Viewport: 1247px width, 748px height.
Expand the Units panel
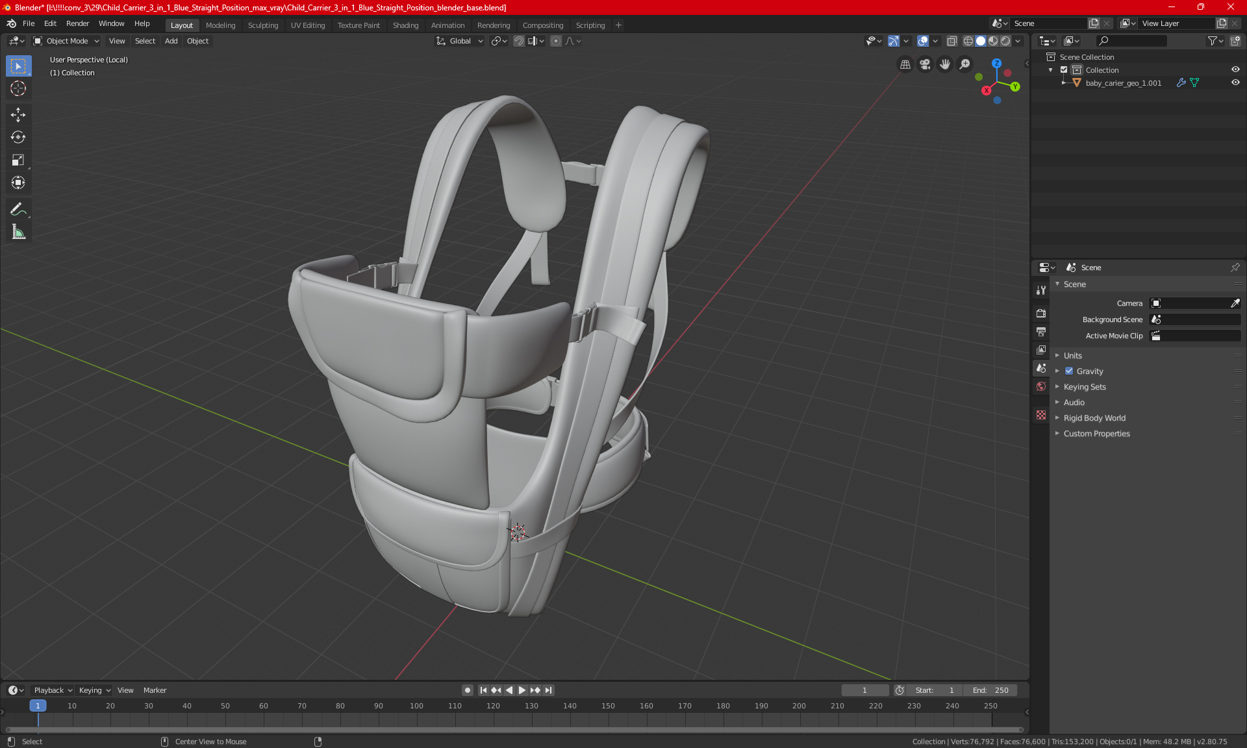click(1073, 356)
